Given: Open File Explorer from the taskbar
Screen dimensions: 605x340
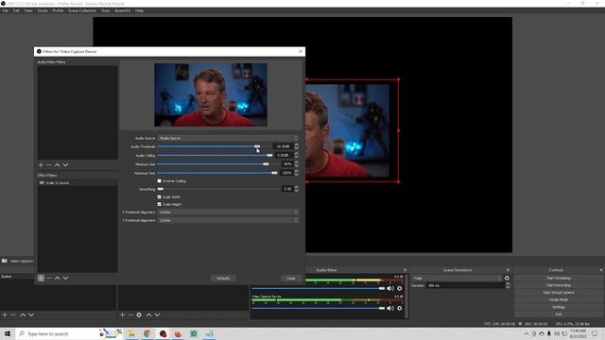Looking at the screenshot, I should click(131, 333).
